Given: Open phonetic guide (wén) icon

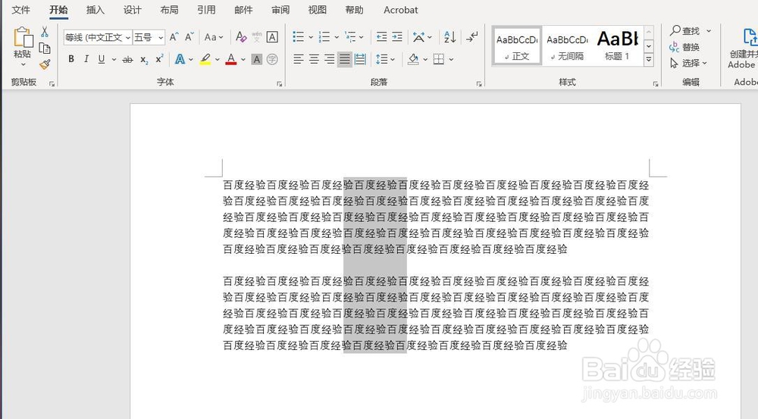Looking at the screenshot, I should (257, 37).
